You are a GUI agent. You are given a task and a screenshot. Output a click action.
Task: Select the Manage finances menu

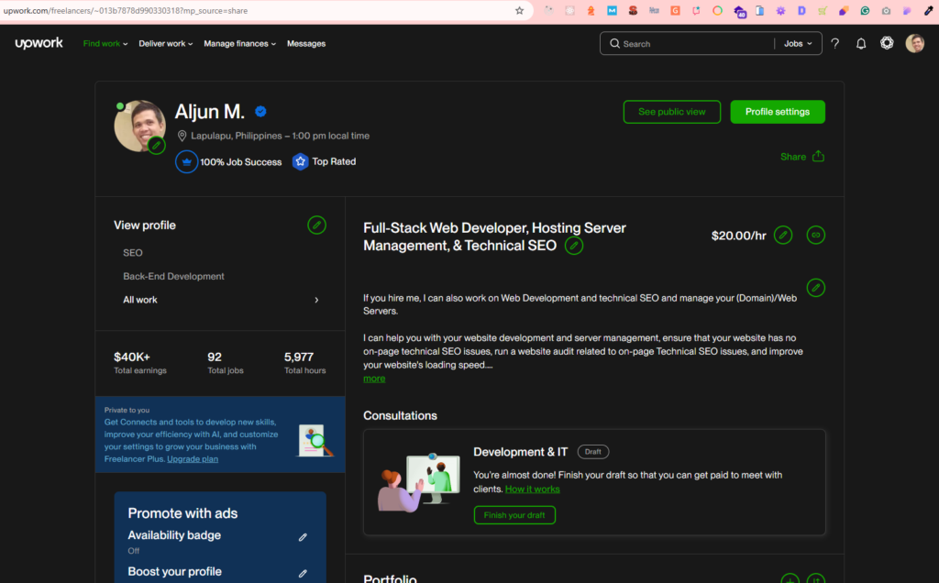[x=239, y=43]
